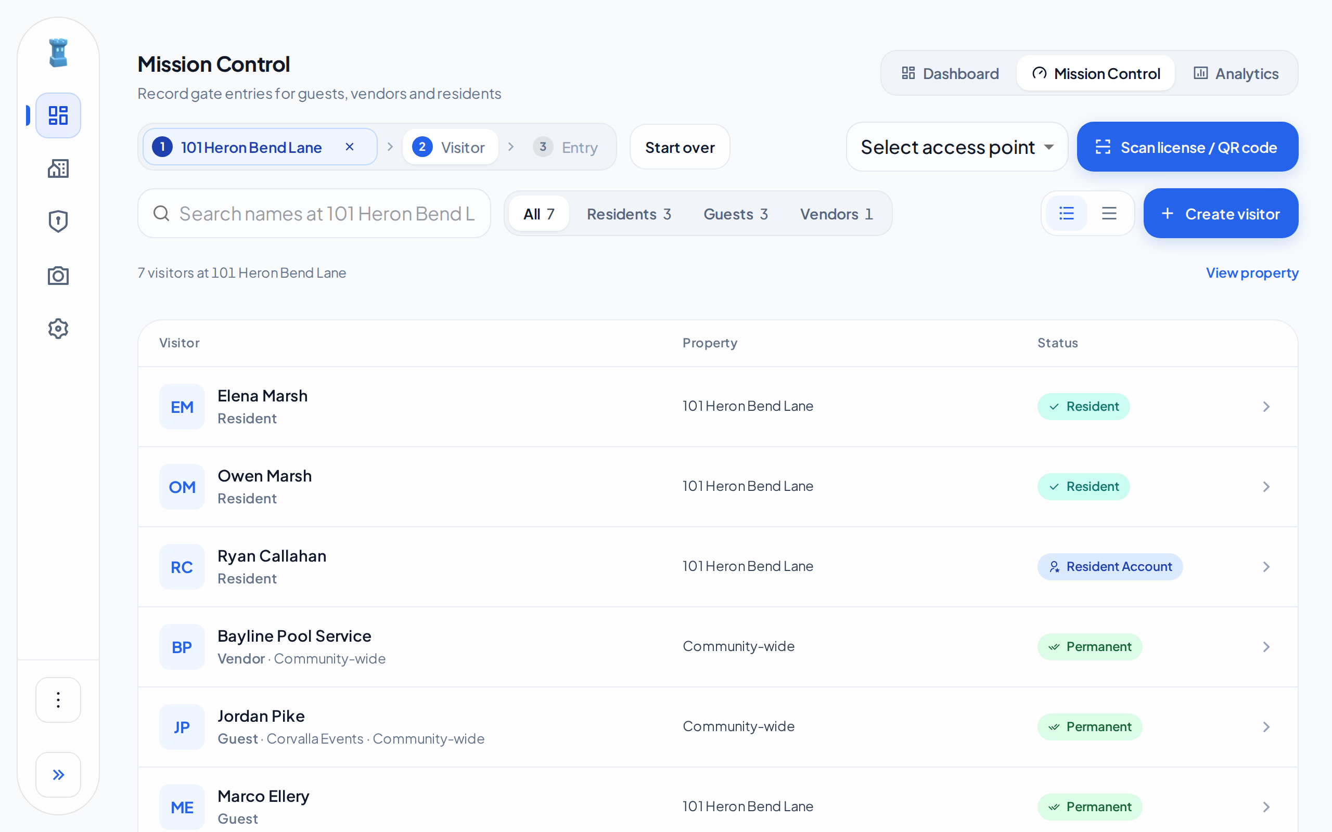Open the properties building icon in sidebar
This screenshot has width=1332, height=832.
click(x=58, y=168)
